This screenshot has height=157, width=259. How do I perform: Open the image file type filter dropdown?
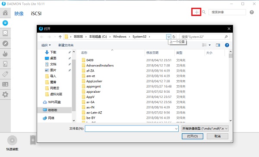[x=205, y=129]
